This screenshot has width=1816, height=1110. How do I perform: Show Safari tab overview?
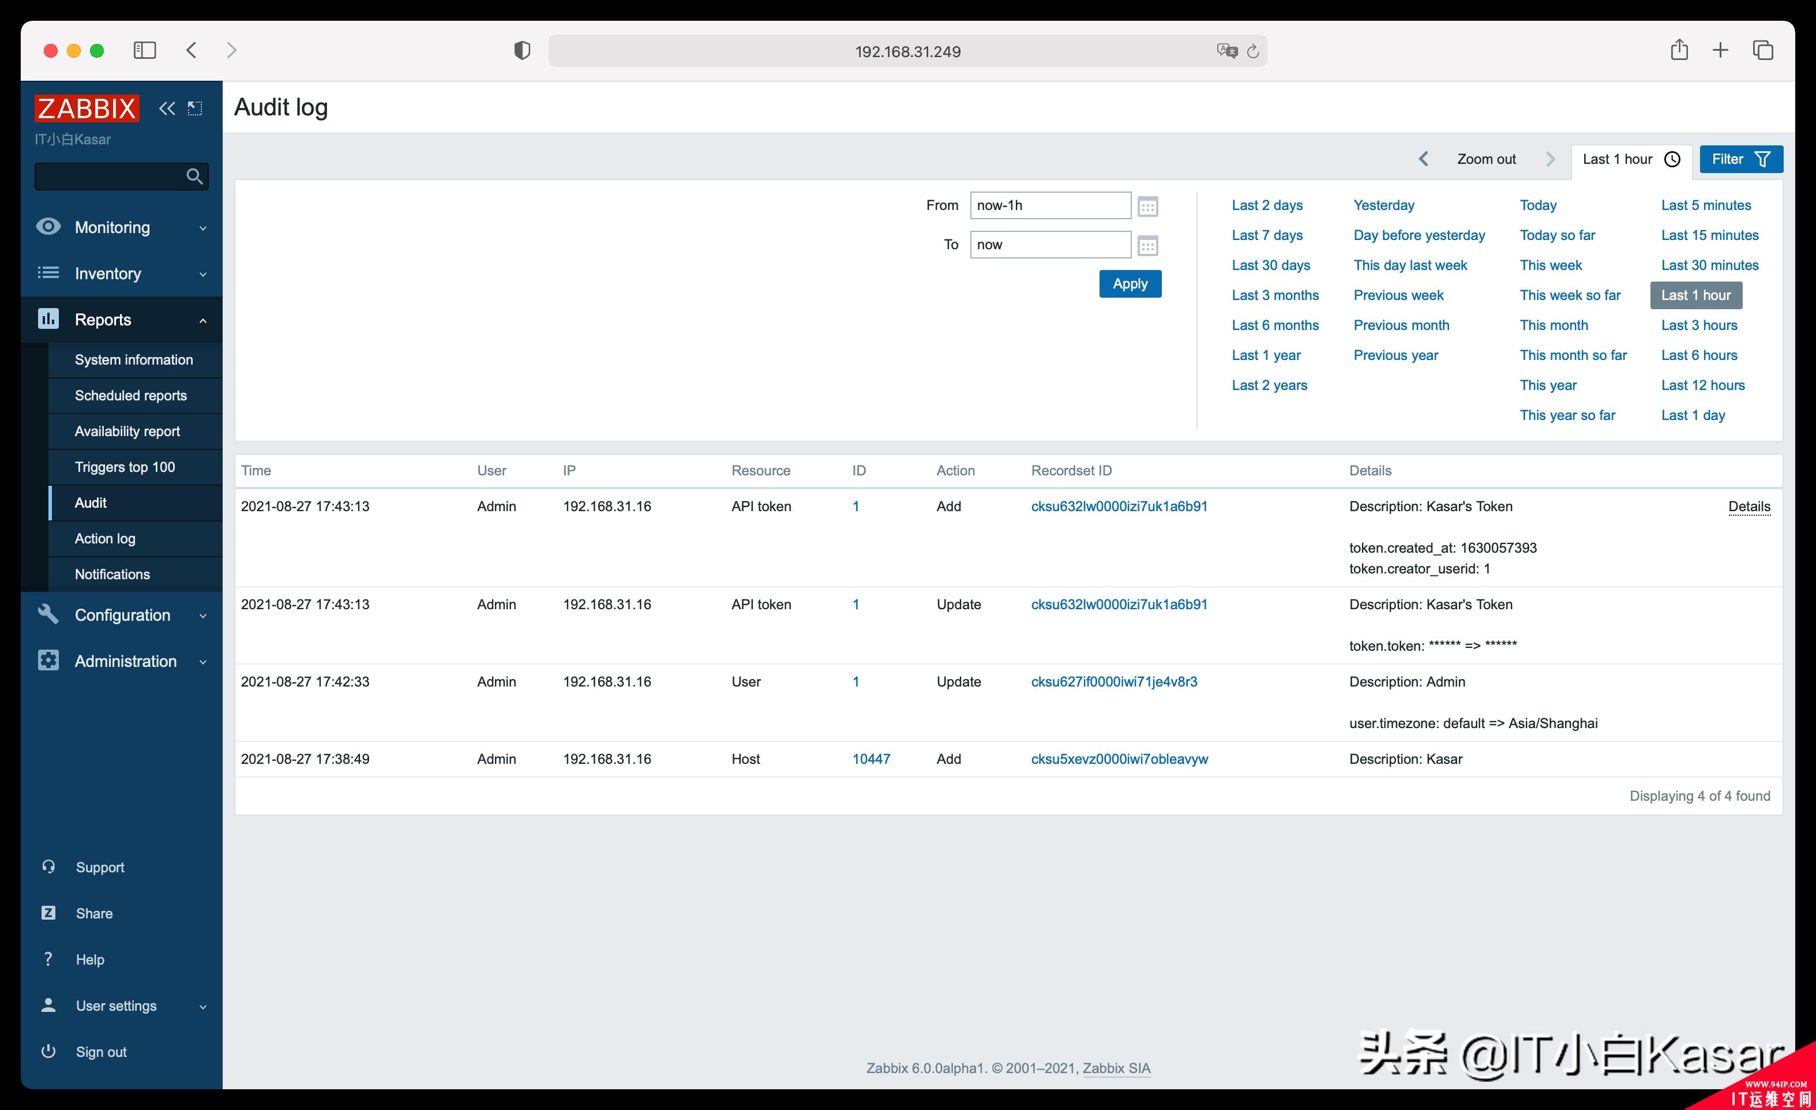point(1763,50)
